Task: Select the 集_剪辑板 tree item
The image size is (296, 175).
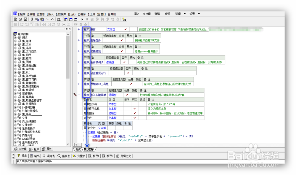Action: click(x=28, y=90)
